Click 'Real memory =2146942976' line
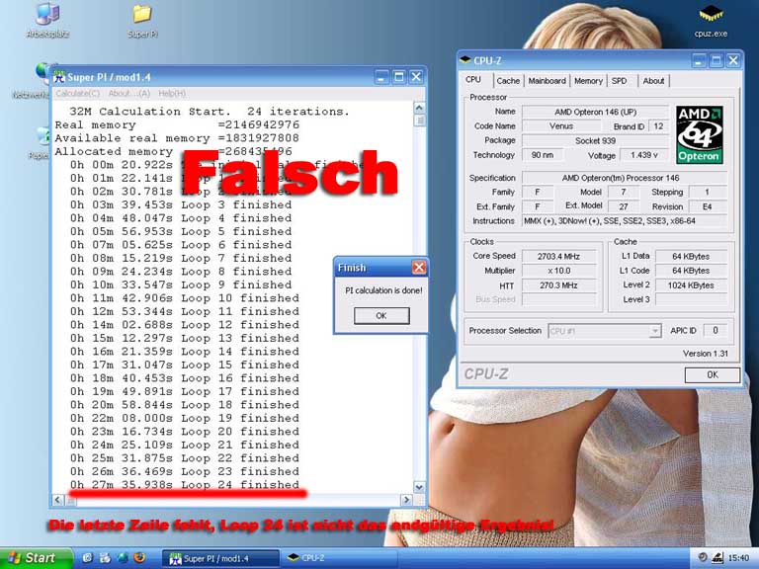The height and width of the screenshot is (569, 759). tap(177, 124)
